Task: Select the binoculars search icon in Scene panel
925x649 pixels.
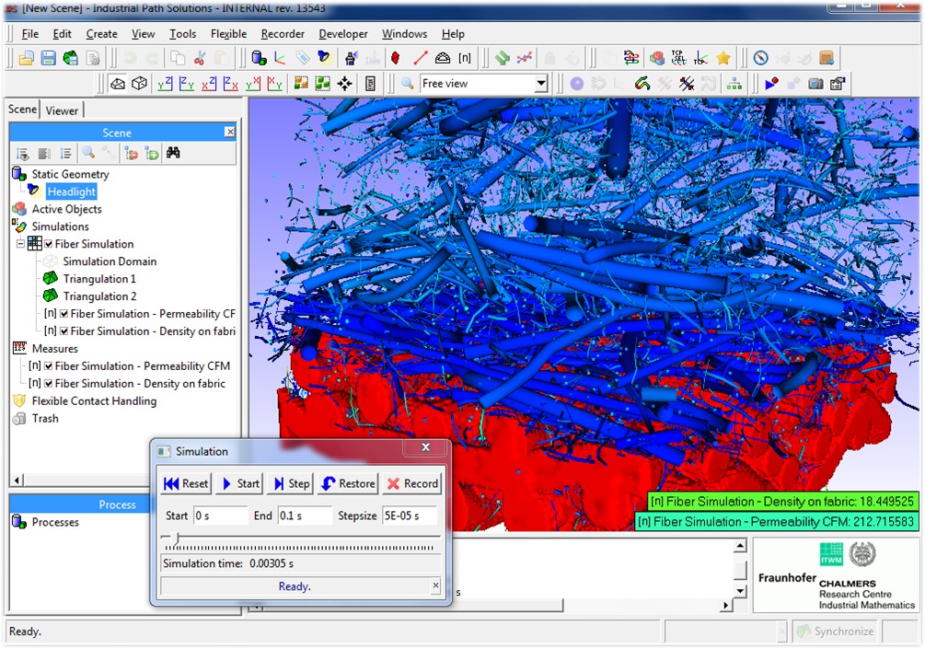Action: [175, 152]
